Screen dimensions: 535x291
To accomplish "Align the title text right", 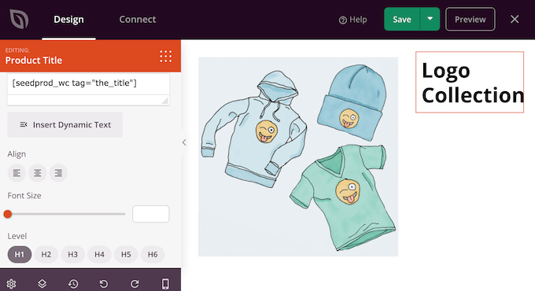I will click(x=58, y=173).
